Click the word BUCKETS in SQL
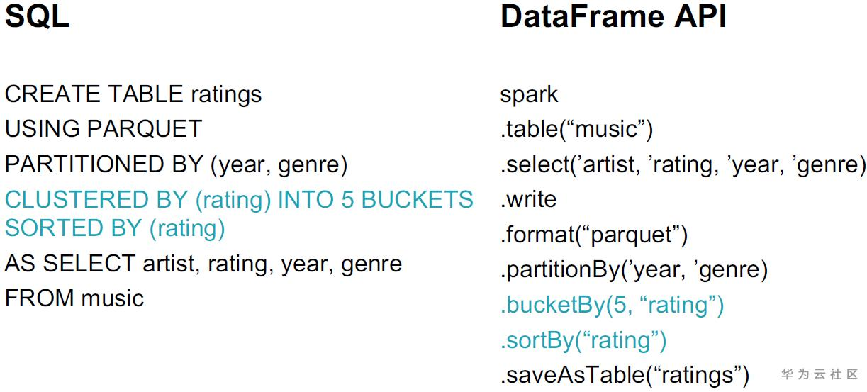This screenshot has width=867, height=392. pos(418,200)
